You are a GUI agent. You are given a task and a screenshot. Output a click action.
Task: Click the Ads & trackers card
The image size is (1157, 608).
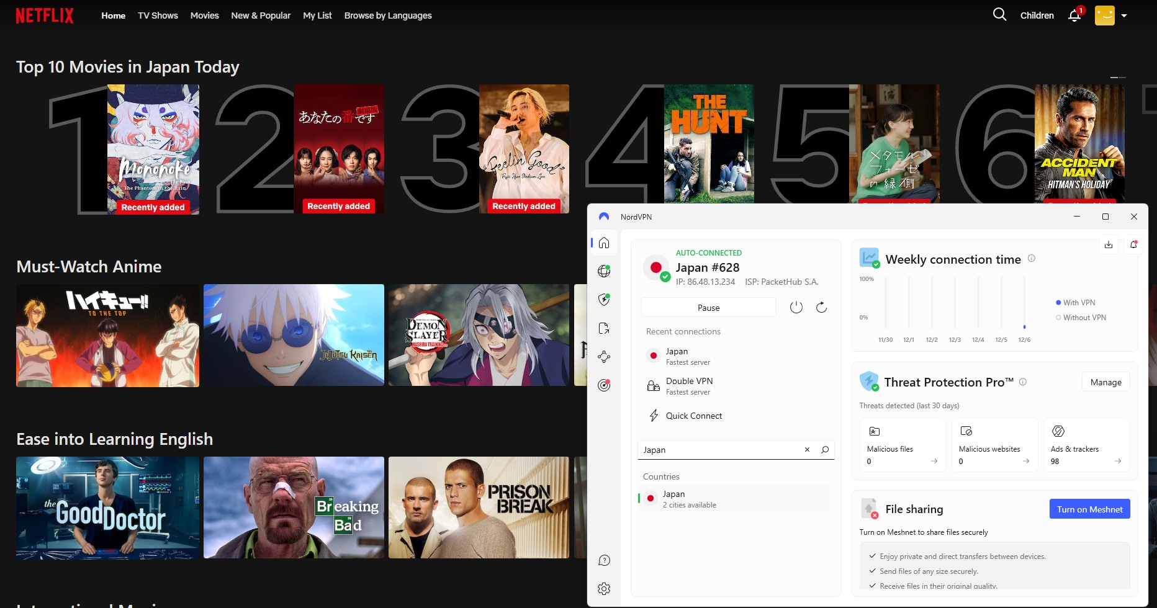(1086, 445)
